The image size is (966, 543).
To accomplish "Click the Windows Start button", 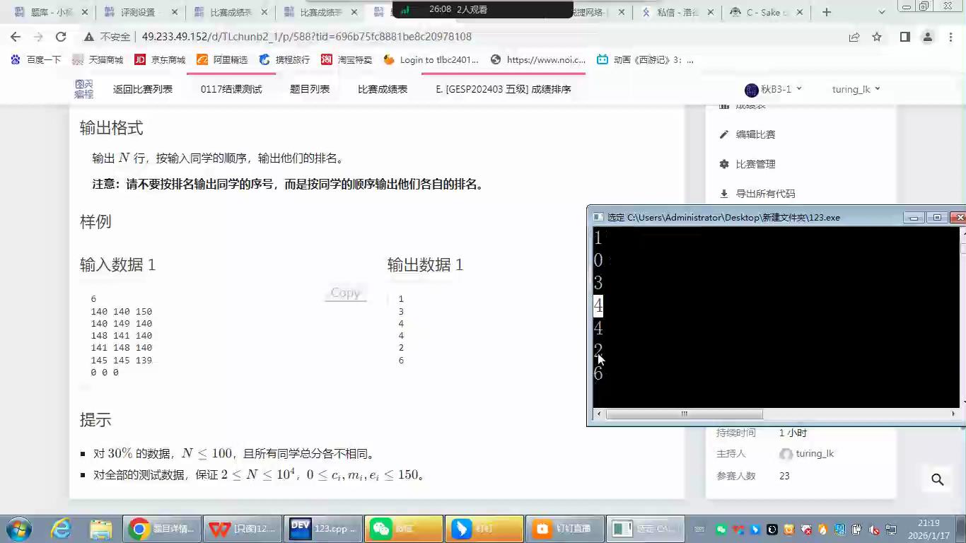I will [18, 529].
